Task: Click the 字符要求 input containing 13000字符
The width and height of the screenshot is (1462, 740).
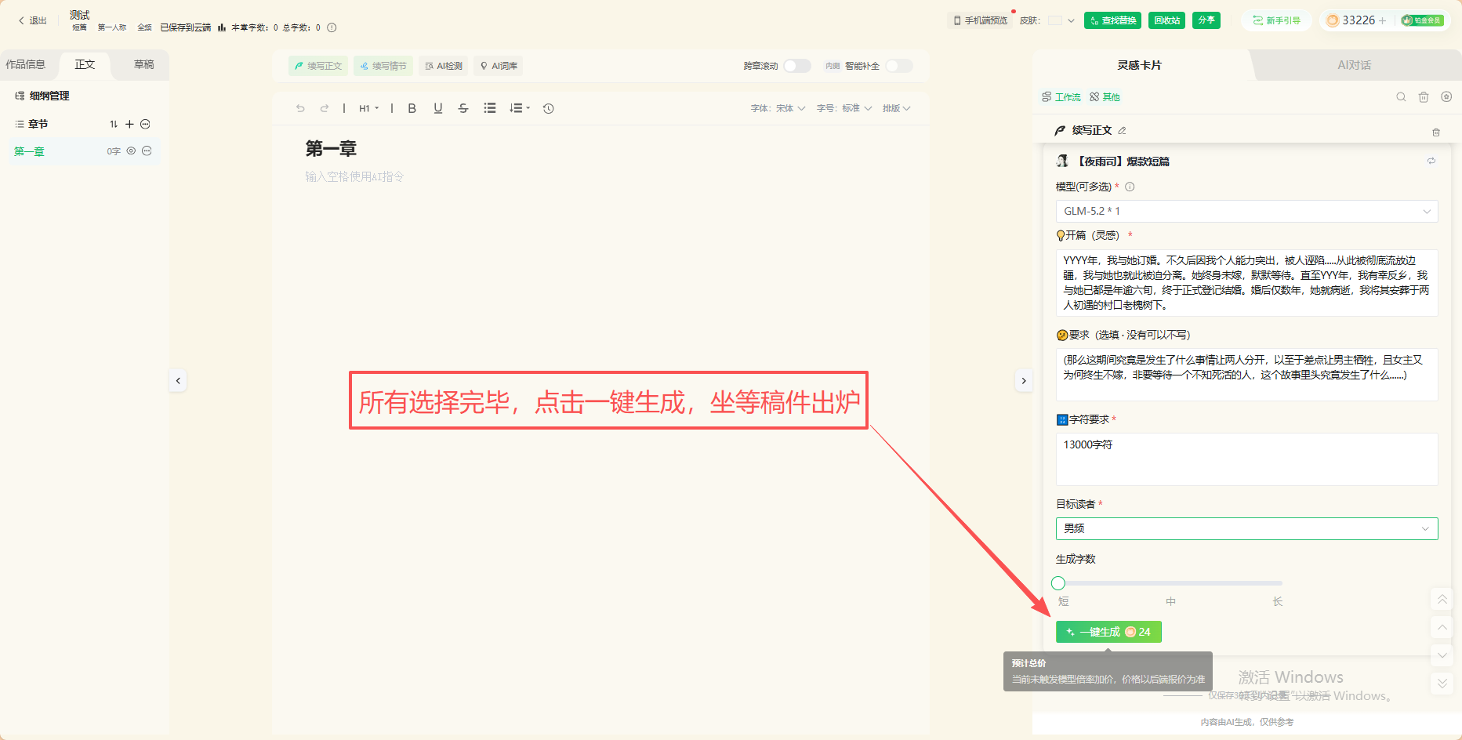Action: [1246, 459]
